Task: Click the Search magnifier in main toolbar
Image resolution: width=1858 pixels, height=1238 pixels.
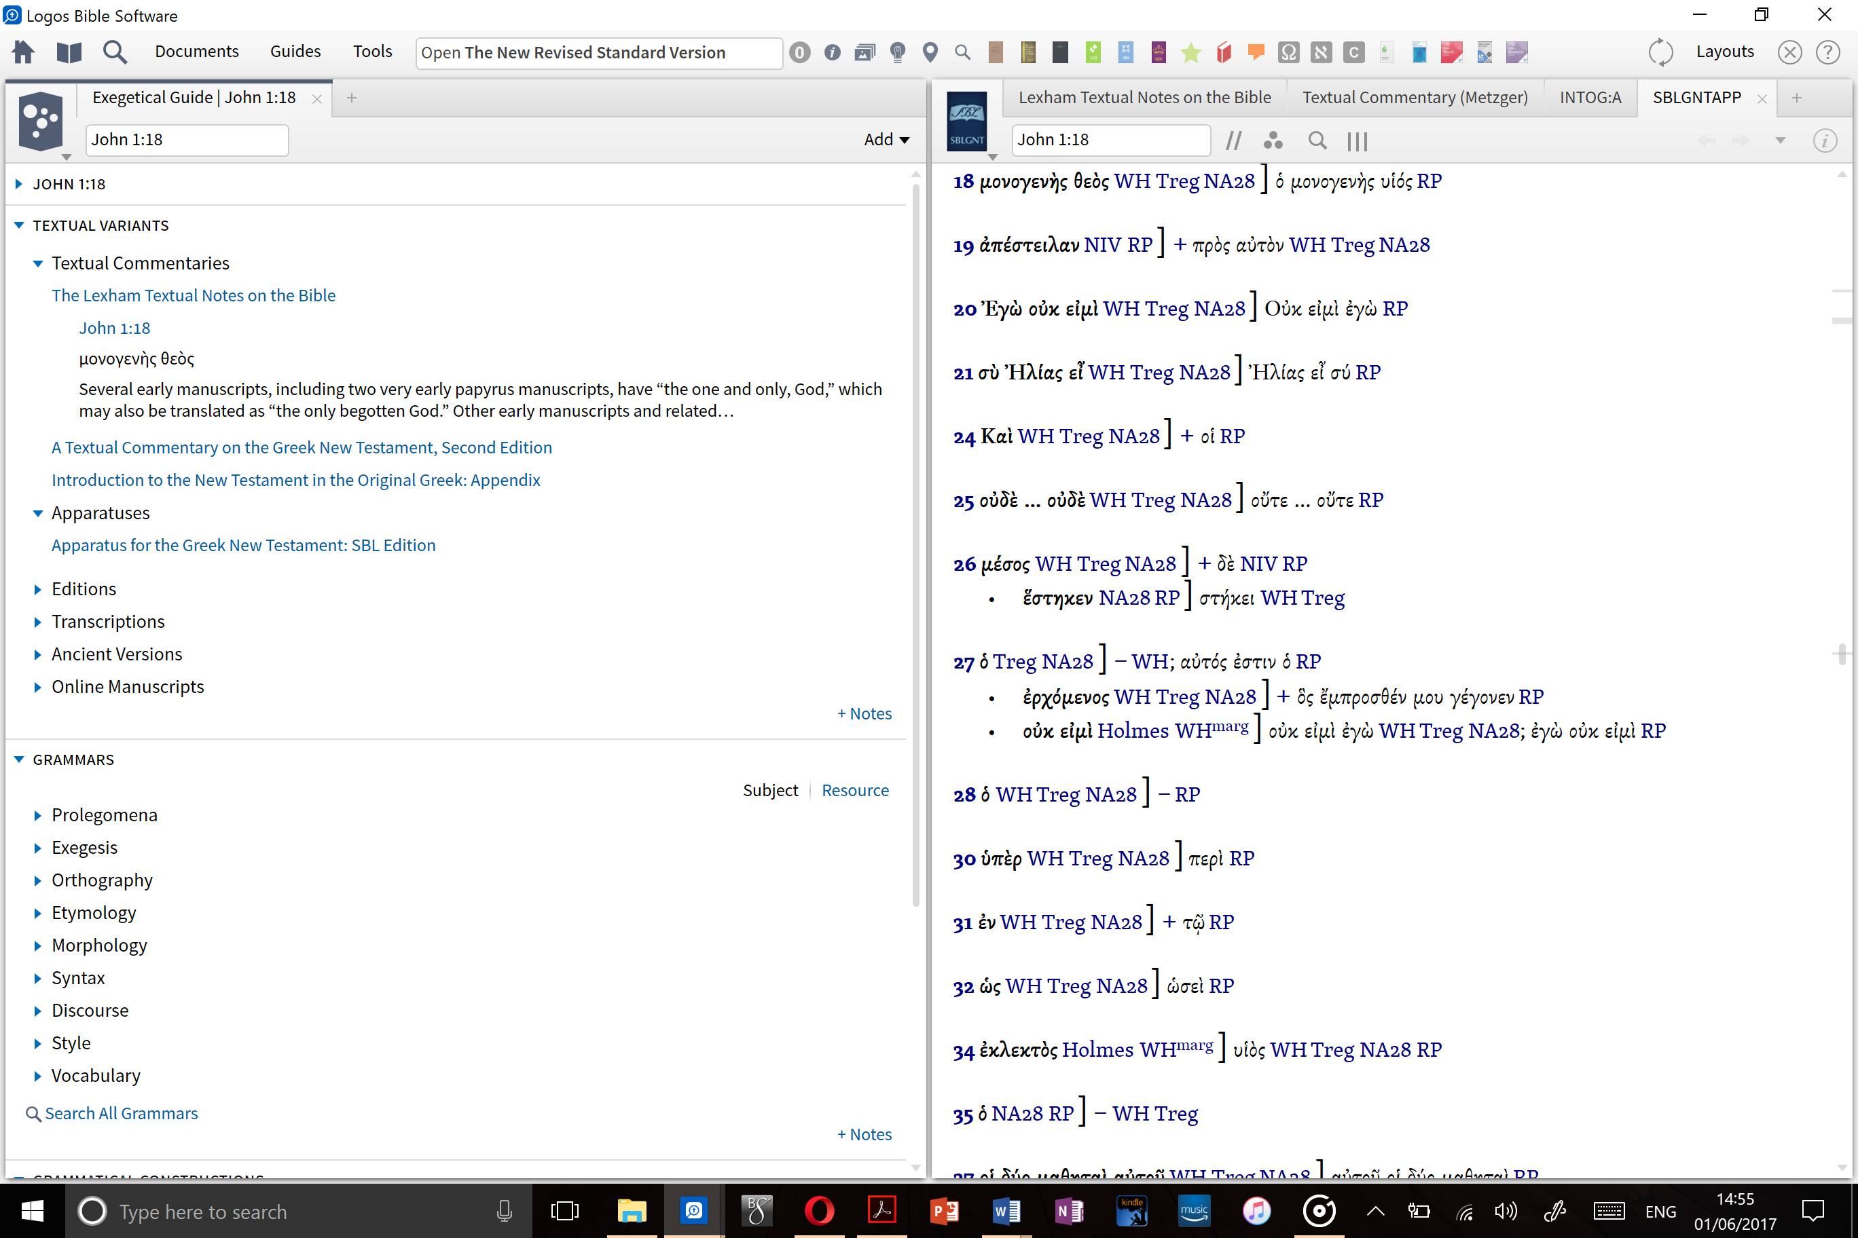Action: (x=115, y=52)
